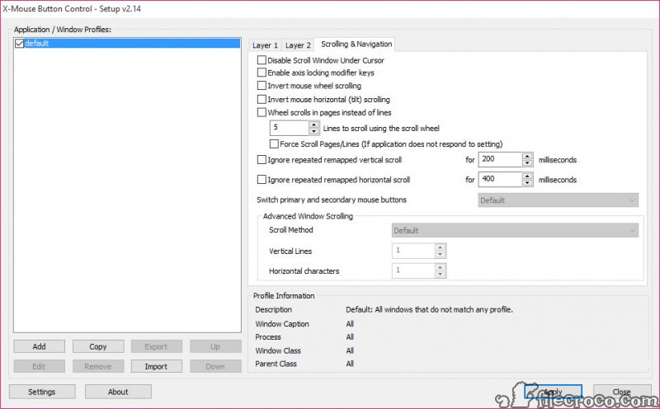Image resolution: width=660 pixels, height=409 pixels.
Task: Decrease vertical scroll milliseconds value
Action: pos(527,162)
